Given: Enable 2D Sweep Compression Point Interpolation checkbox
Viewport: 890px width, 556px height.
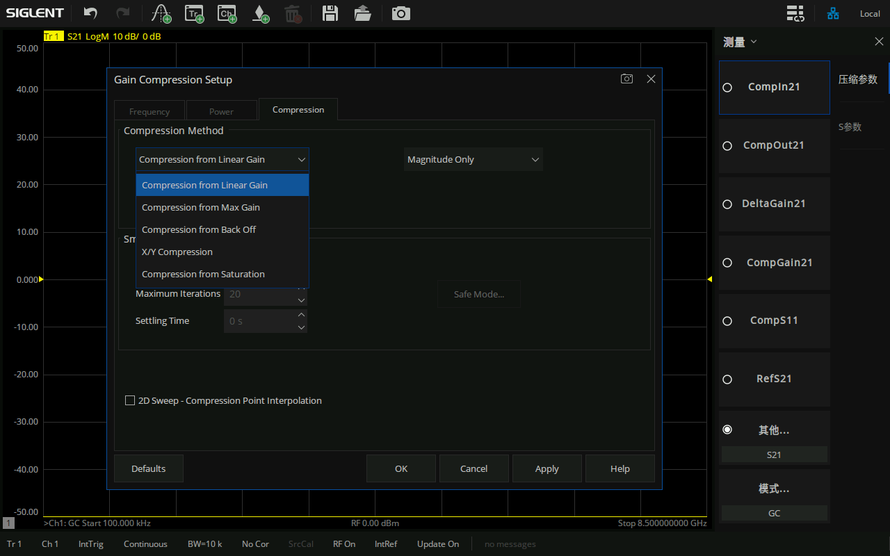Looking at the screenshot, I should point(130,400).
